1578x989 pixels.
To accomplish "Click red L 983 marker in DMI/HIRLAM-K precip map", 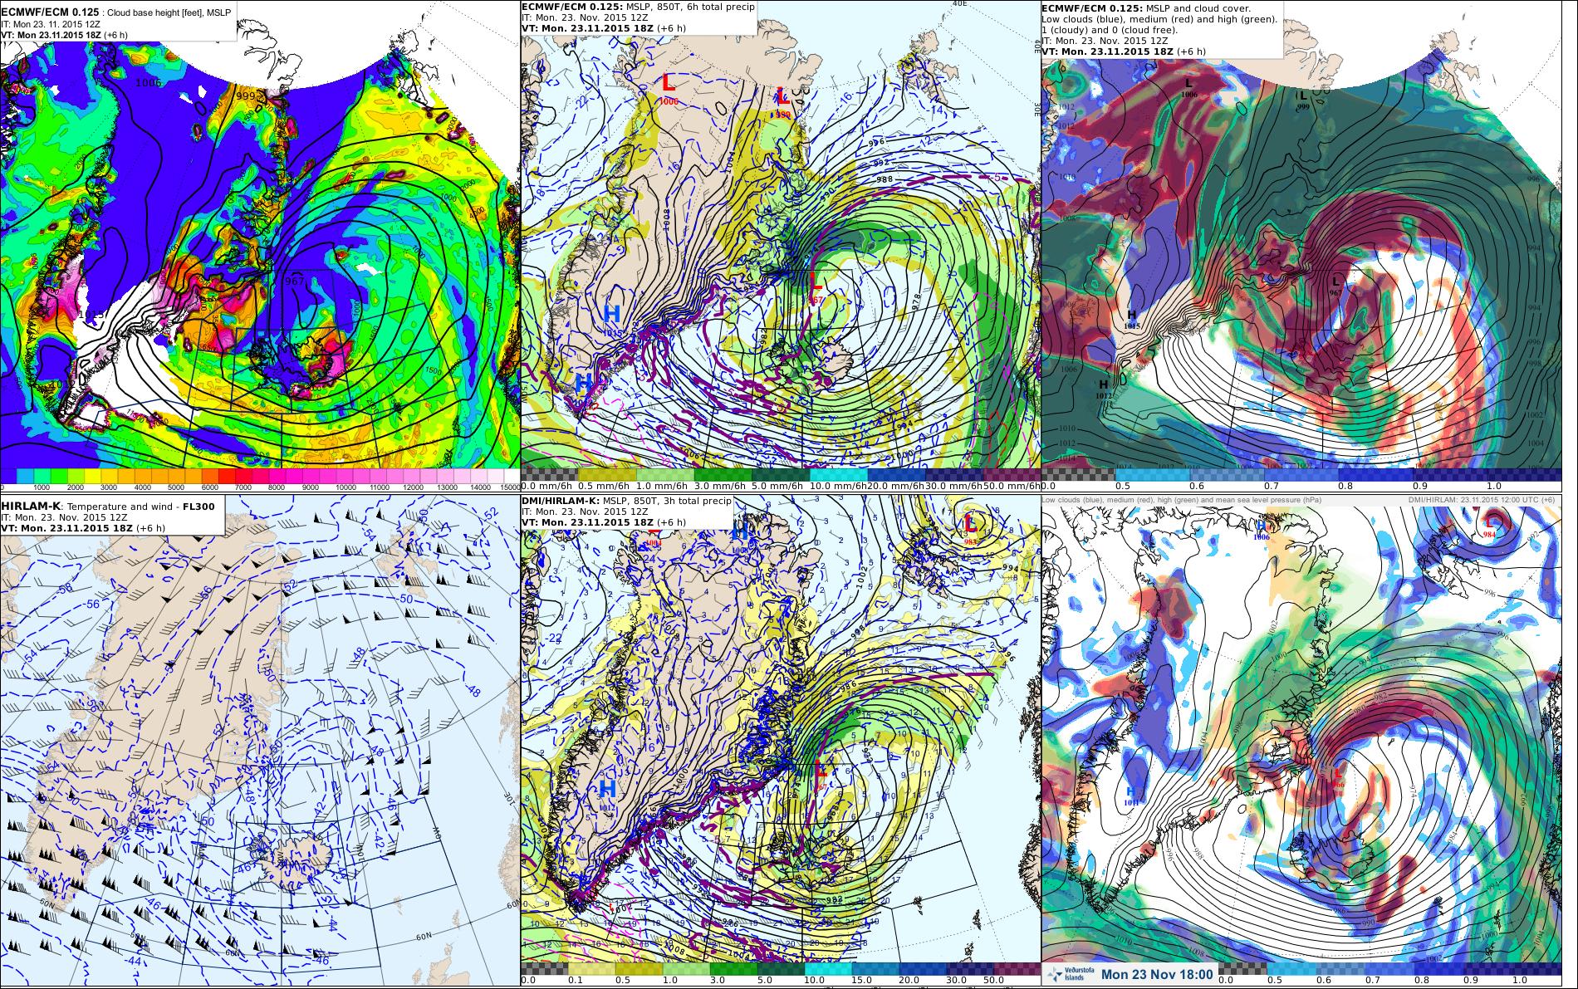I will tap(971, 529).
